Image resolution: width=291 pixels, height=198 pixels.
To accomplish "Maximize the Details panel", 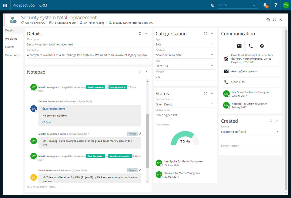I will (x=140, y=34).
